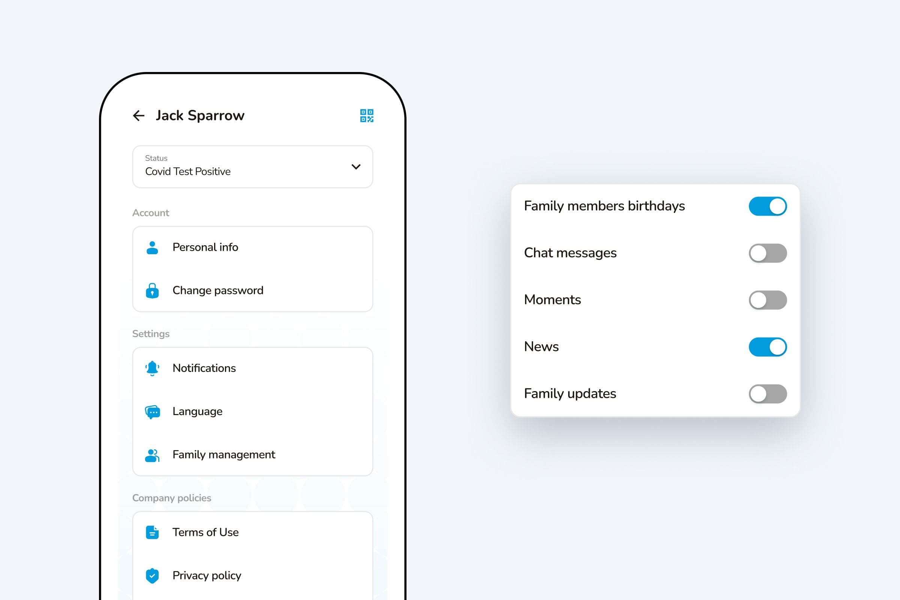Expand the Status dropdown chevron
Image resolution: width=900 pixels, height=600 pixels.
coord(356,167)
